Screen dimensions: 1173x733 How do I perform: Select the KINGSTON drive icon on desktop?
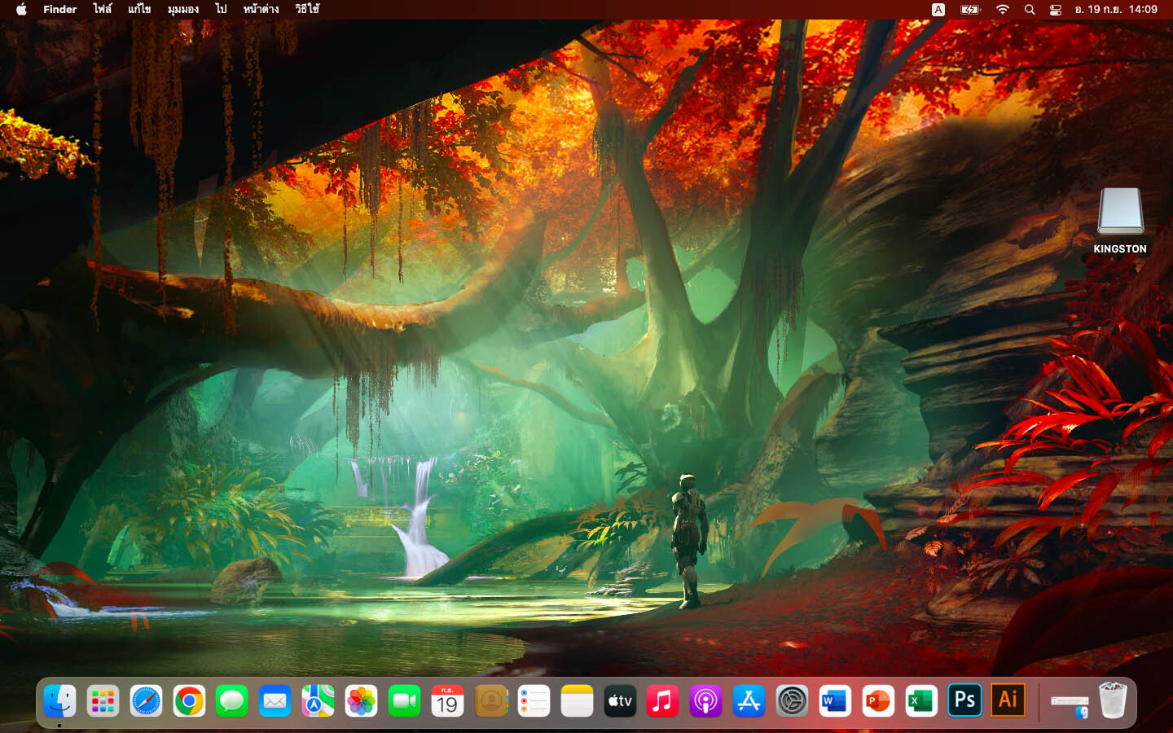click(1120, 211)
